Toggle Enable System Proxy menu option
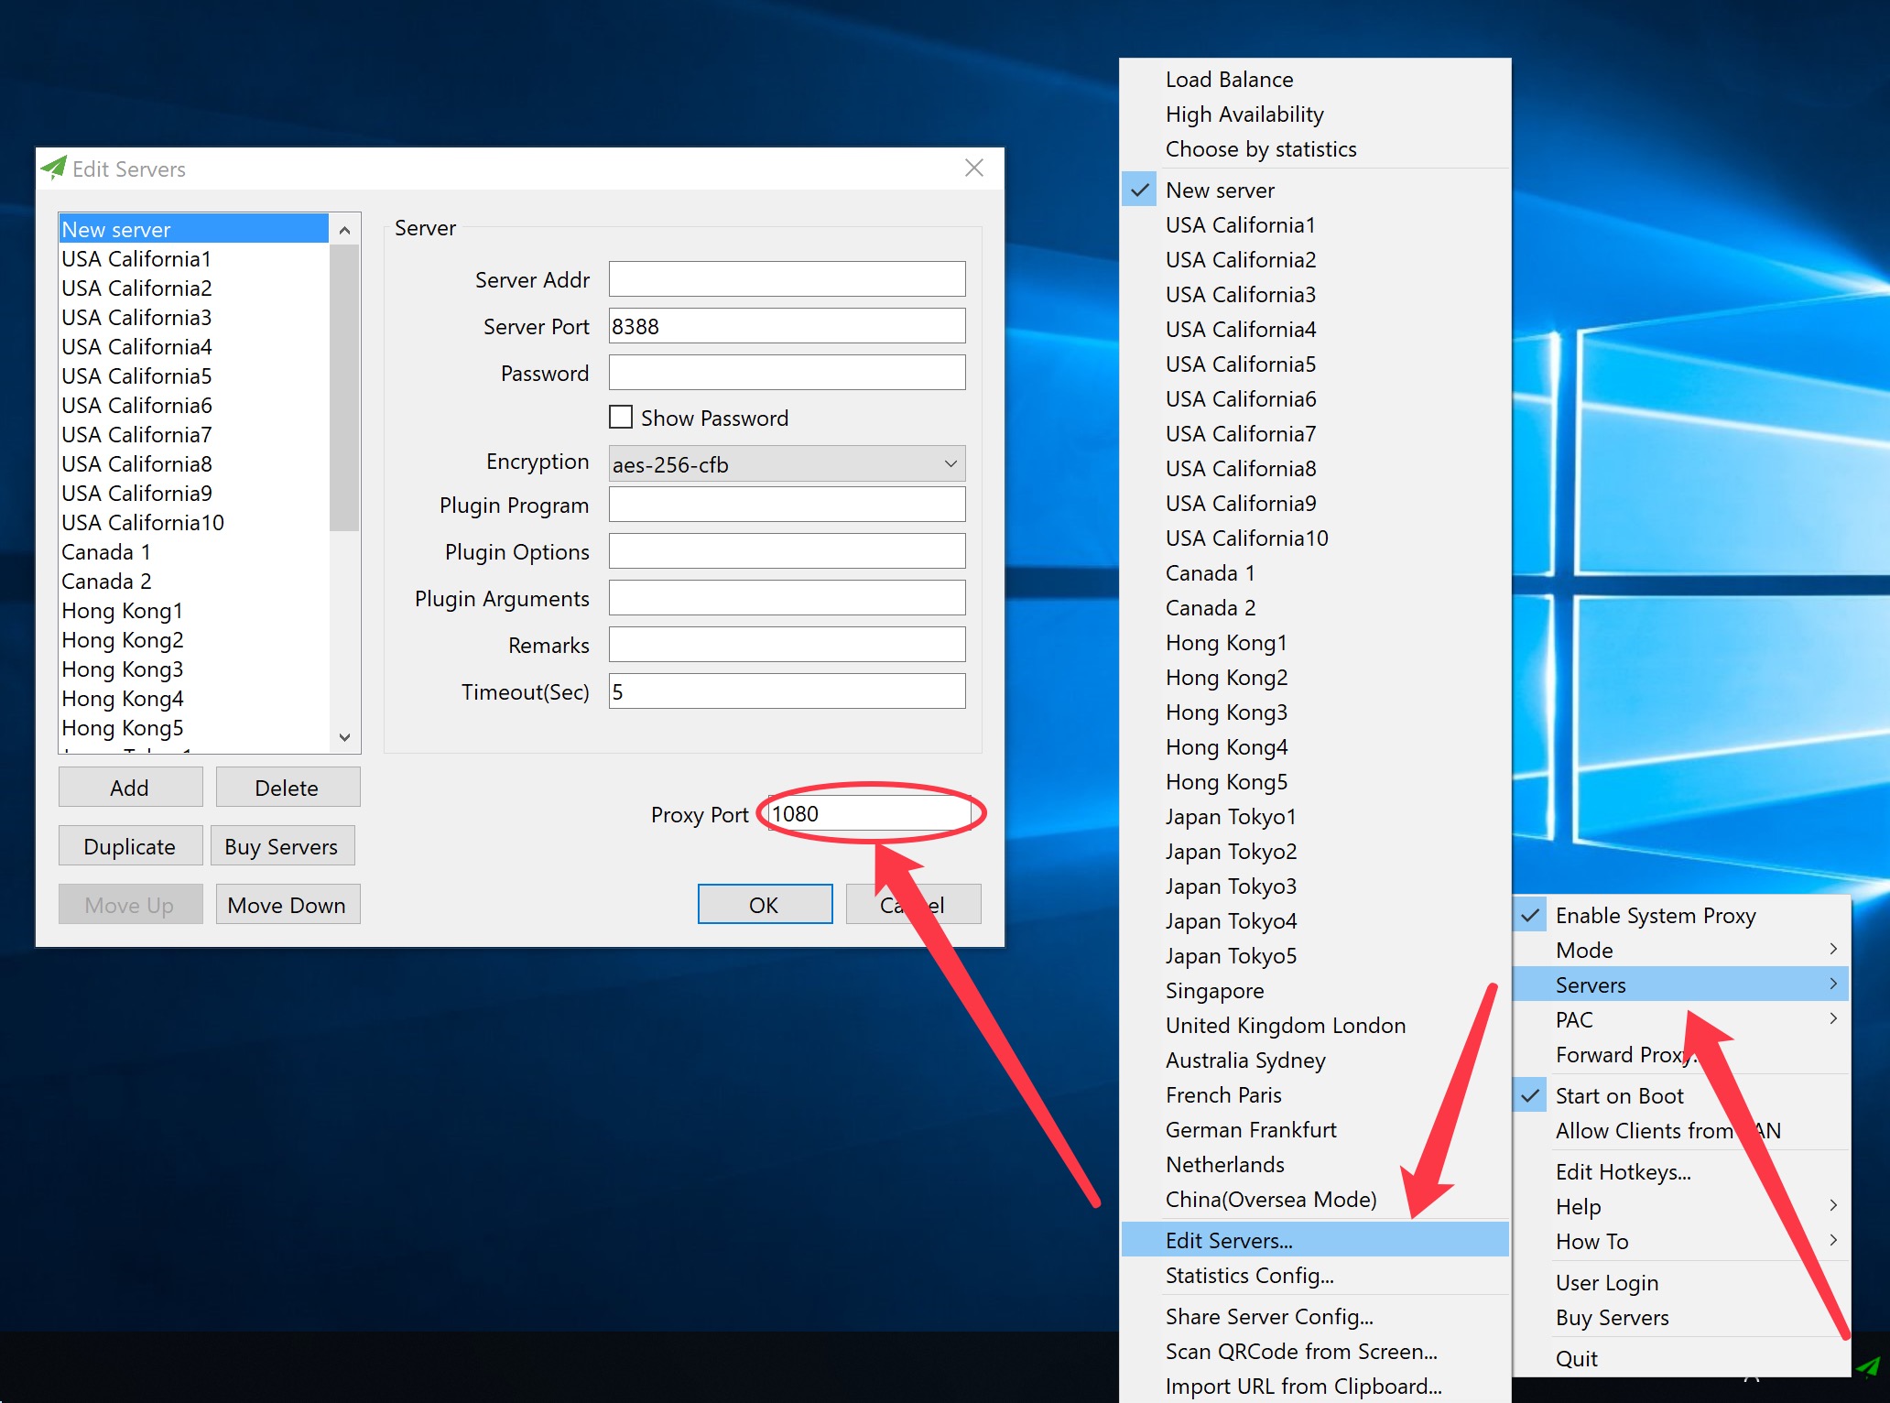Viewport: 1890px width, 1403px height. (1655, 915)
